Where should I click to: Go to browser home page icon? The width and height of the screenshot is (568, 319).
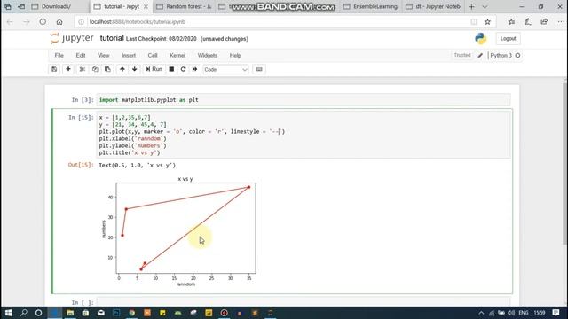pyautogui.click(x=59, y=21)
